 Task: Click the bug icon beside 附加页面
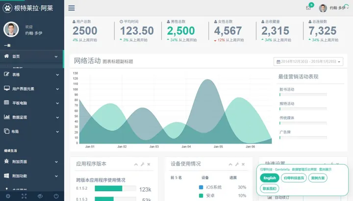pos(6,161)
